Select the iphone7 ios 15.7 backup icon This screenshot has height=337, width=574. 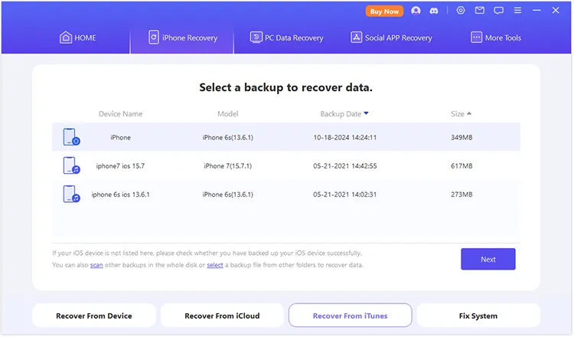coord(71,165)
